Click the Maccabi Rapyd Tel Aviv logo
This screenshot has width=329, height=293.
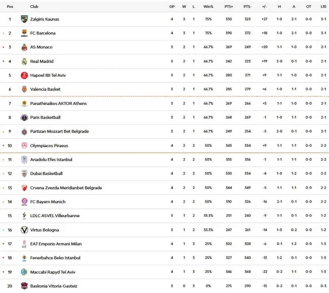click(x=24, y=272)
